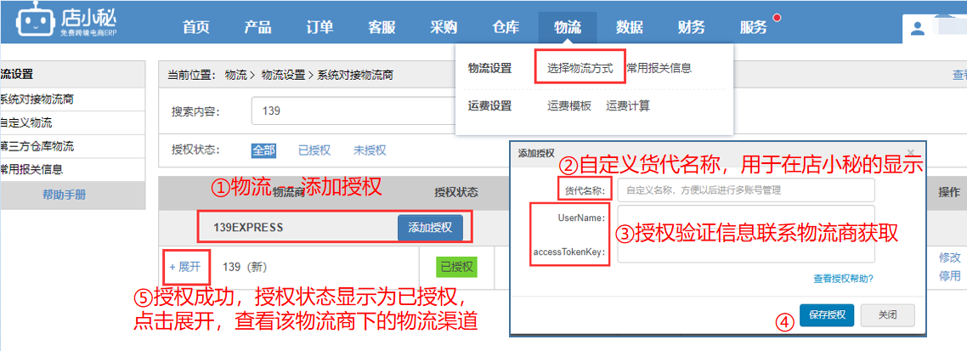967x351 pixels.
Task: Open the user account avatar icon
Action: pyautogui.click(x=919, y=28)
